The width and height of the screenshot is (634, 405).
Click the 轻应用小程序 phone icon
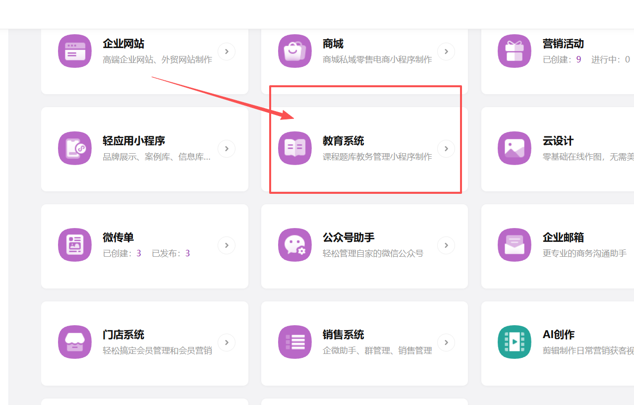click(x=75, y=148)
